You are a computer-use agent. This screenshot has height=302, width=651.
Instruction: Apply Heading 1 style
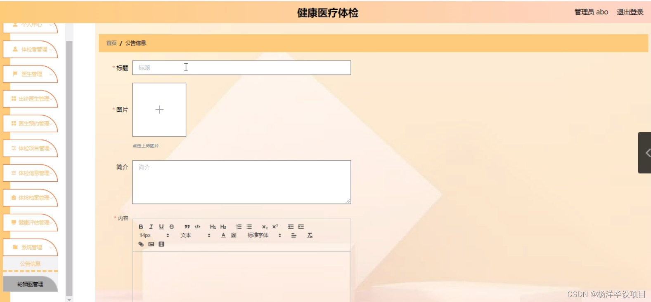(x=213, y=227)
